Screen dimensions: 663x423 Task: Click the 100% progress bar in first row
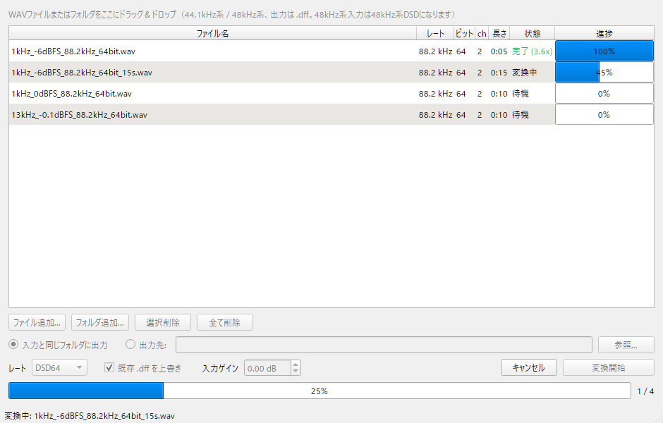pyautogui.click(x=604, y=51)
